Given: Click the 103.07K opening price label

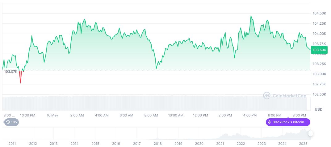Looking at the screenshot, I should click(x=10, y=71).
